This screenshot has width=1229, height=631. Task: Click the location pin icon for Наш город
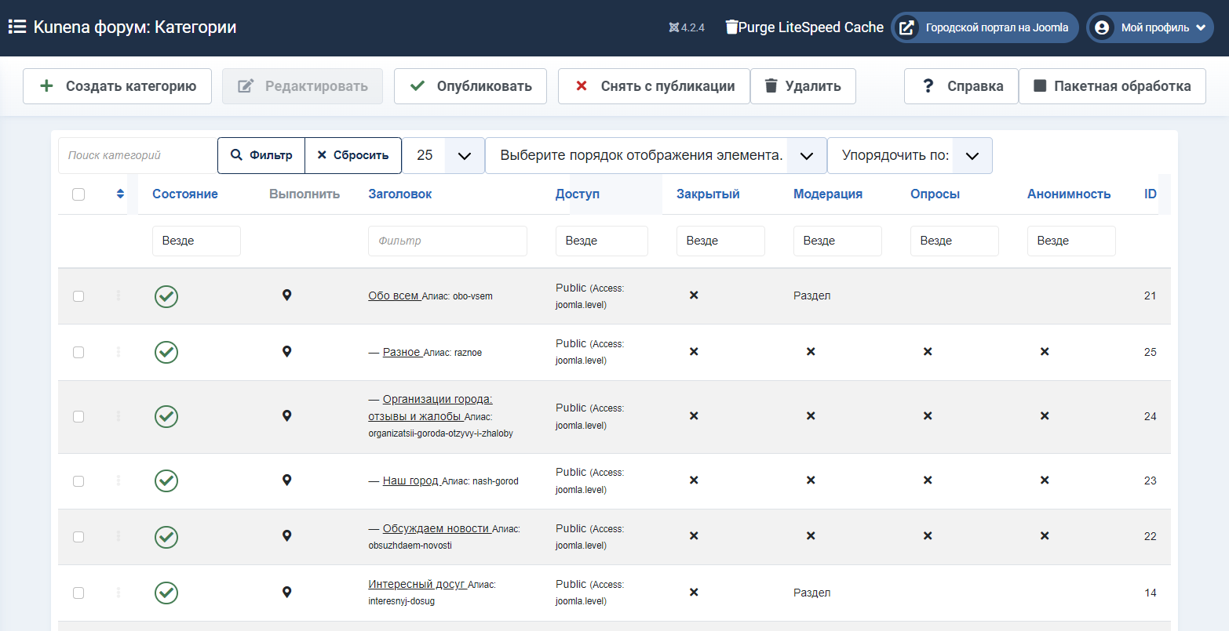tap(286, 481)
